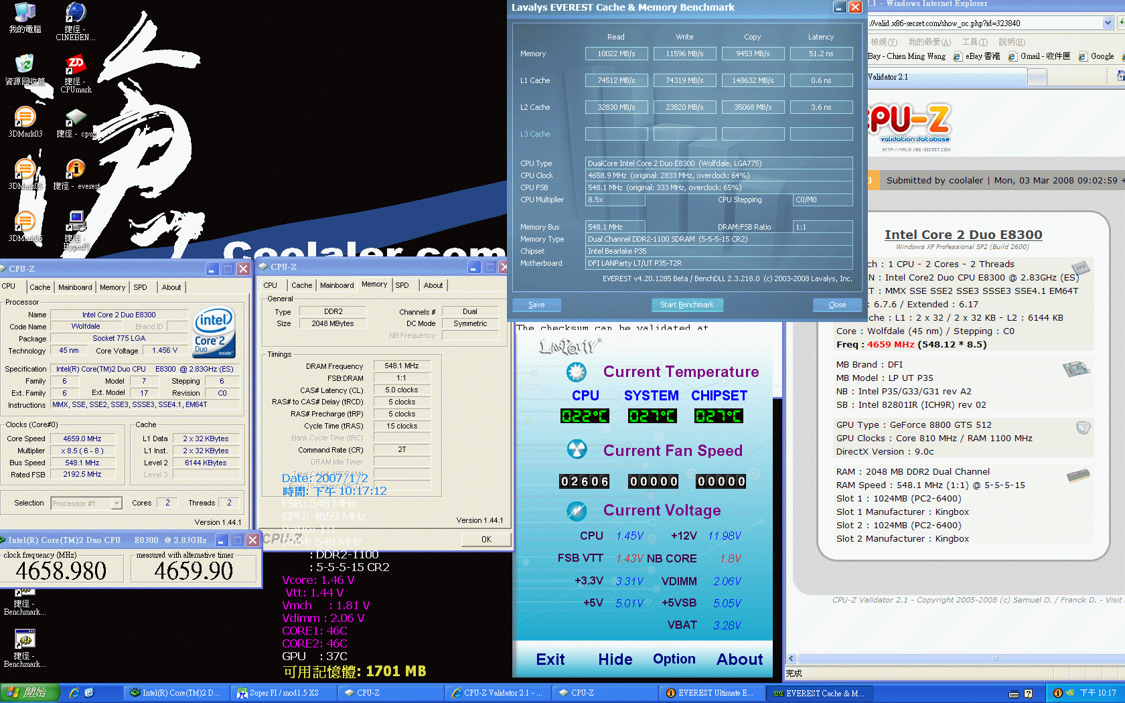The width and height of the screenshot is (1125, 703).
Task: Switch to Super PI / mod1.5 XS in the taskbar
Action: click(x=283, y=693)
